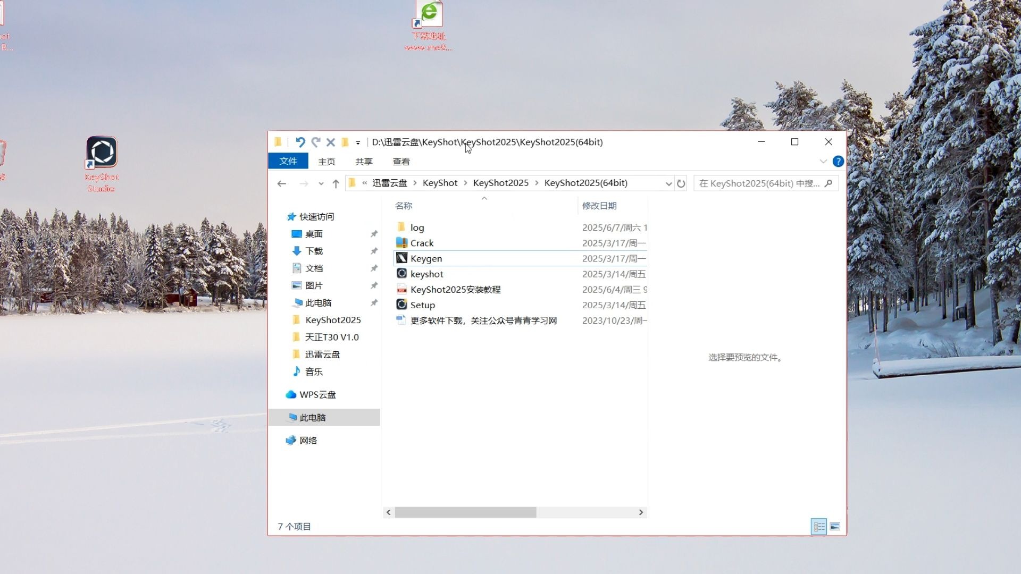Select 快速访问 in navigation pane
This screenshot has width=1021, height=574.
(x=316, y=217)
